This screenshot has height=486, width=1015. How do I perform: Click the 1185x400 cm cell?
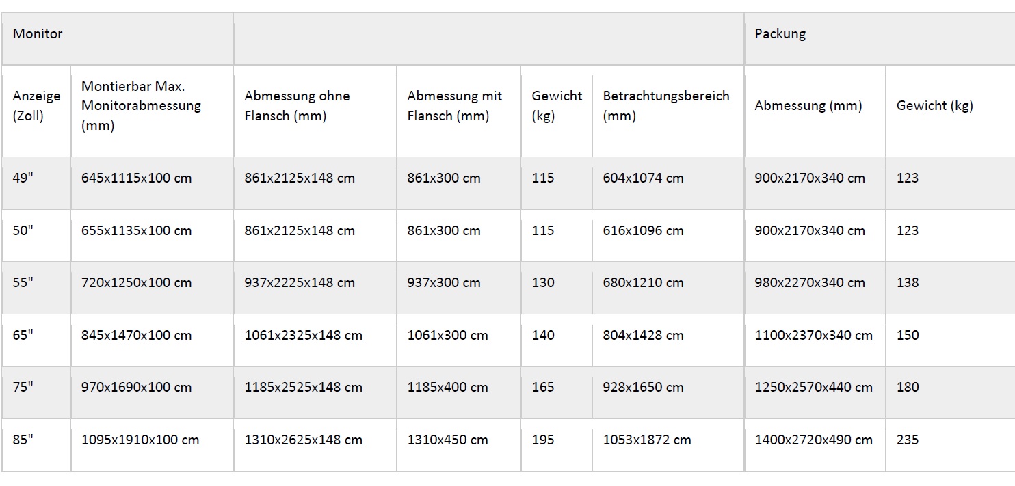447,387
